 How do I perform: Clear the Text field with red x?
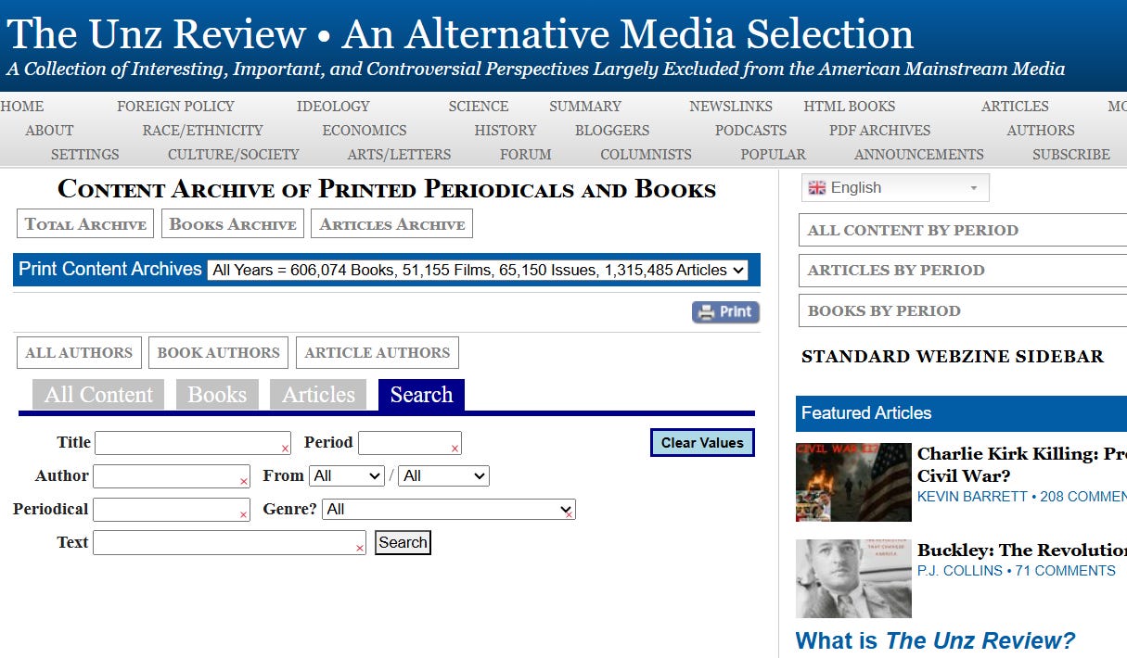point(360,549)
